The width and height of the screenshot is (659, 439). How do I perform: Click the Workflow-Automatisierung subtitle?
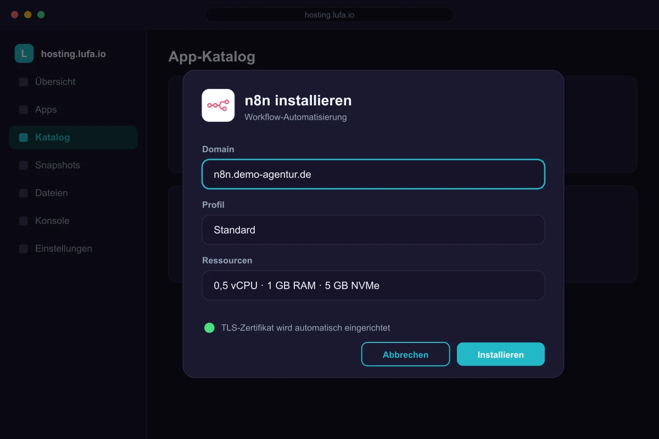[x=295, y=117]
